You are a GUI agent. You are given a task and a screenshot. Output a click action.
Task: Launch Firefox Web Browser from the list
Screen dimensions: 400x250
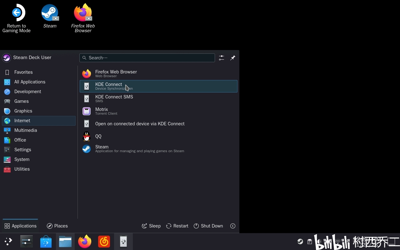point(158,74)
